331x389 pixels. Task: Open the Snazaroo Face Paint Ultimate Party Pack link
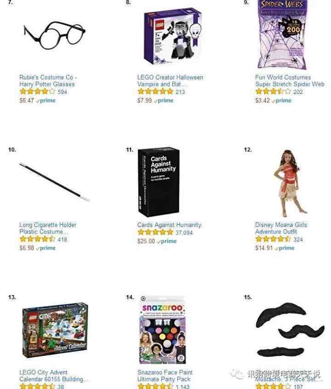[165, 376]
